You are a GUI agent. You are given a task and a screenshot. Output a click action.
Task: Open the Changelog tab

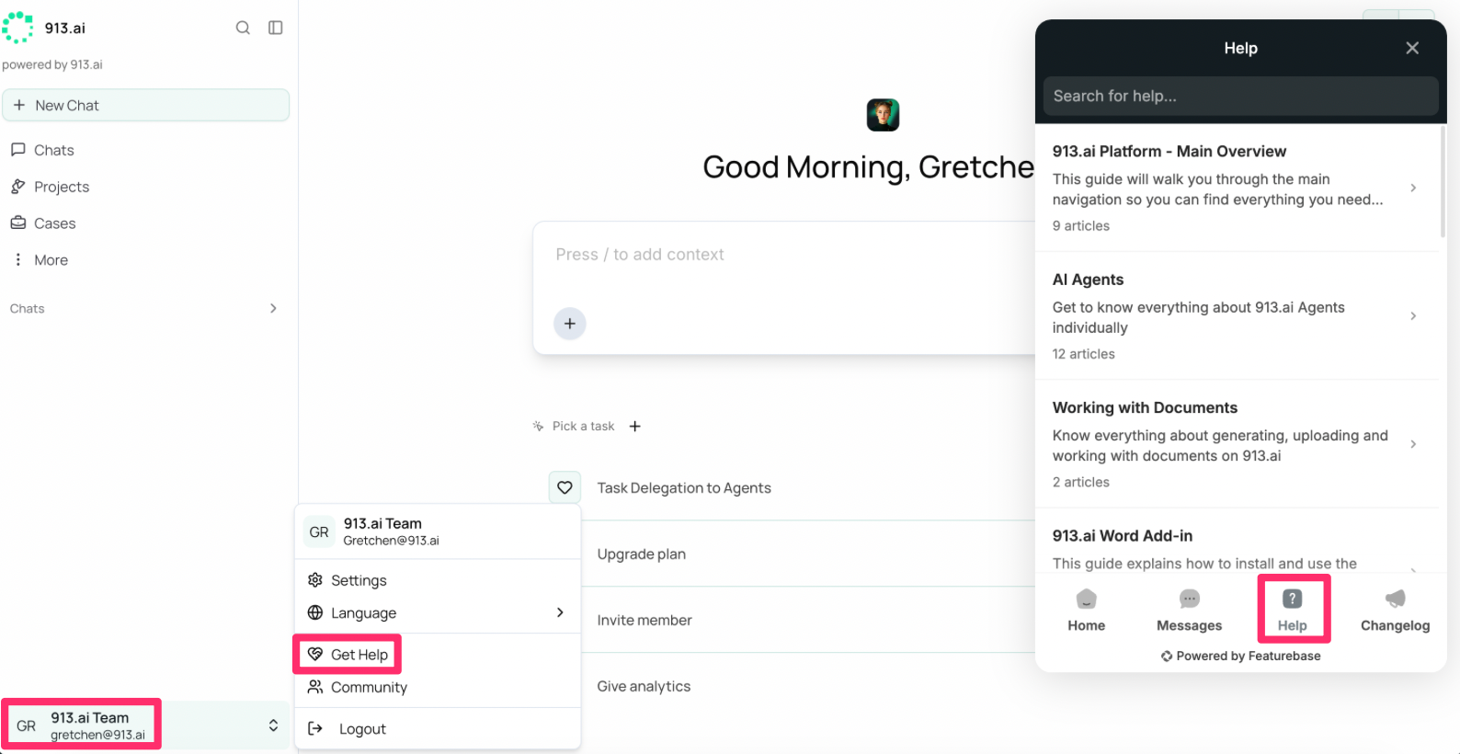click(1396, 611)
